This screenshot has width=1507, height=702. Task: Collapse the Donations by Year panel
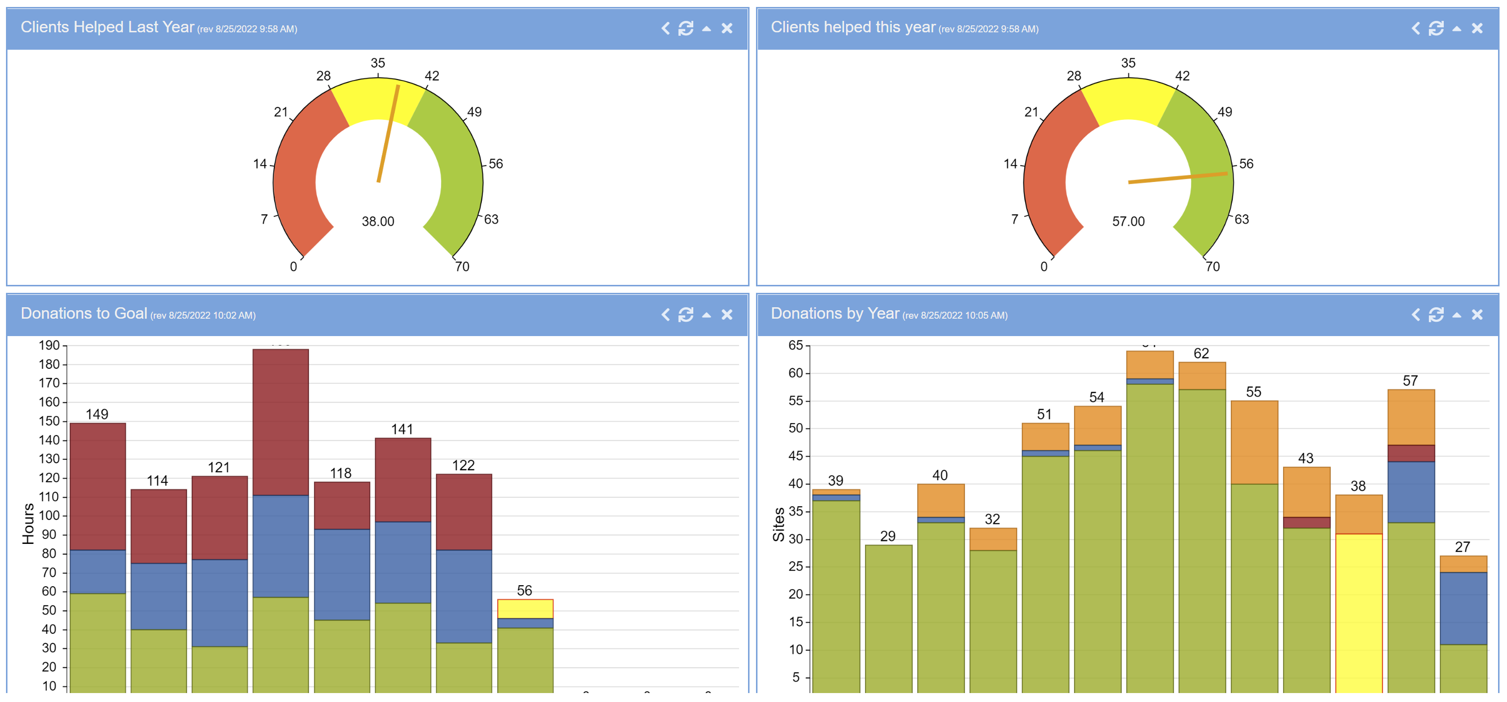tap(1456, 315)
